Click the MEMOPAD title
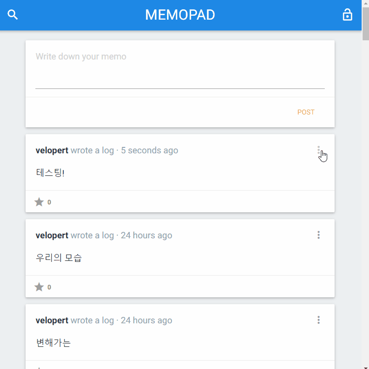Image resolution: width=369 pixels, height=369 pixels. coord(180,15)
